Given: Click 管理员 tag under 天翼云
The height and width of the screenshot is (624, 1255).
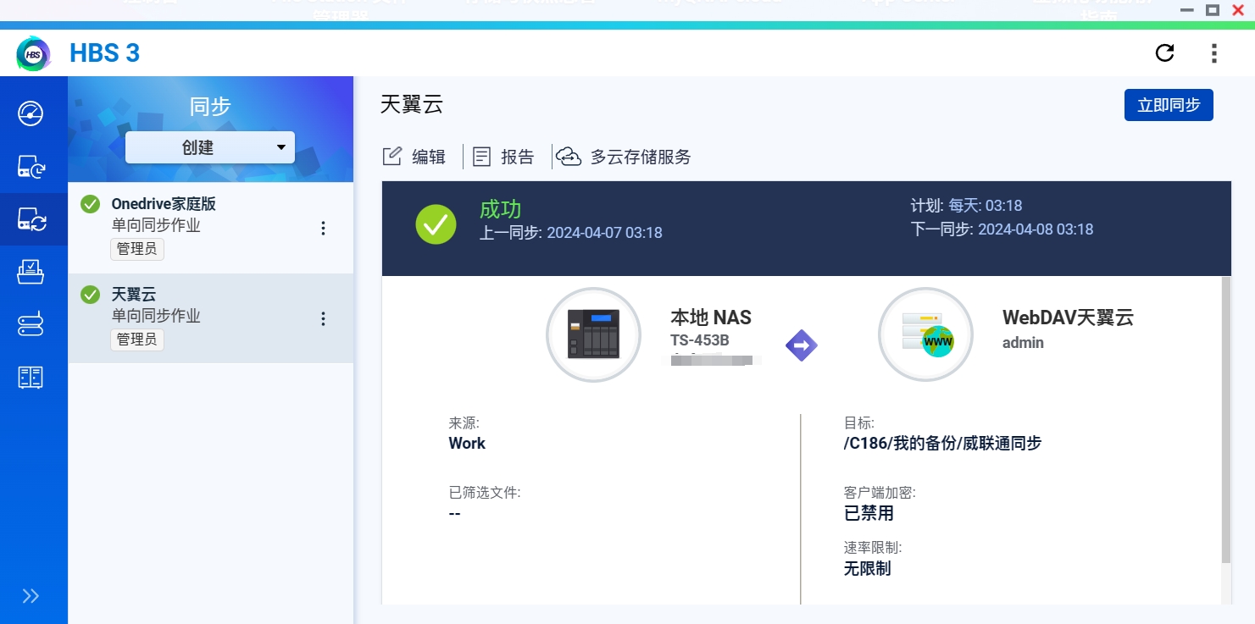Looking at the screenshot, I should click(x=137, y=340).
